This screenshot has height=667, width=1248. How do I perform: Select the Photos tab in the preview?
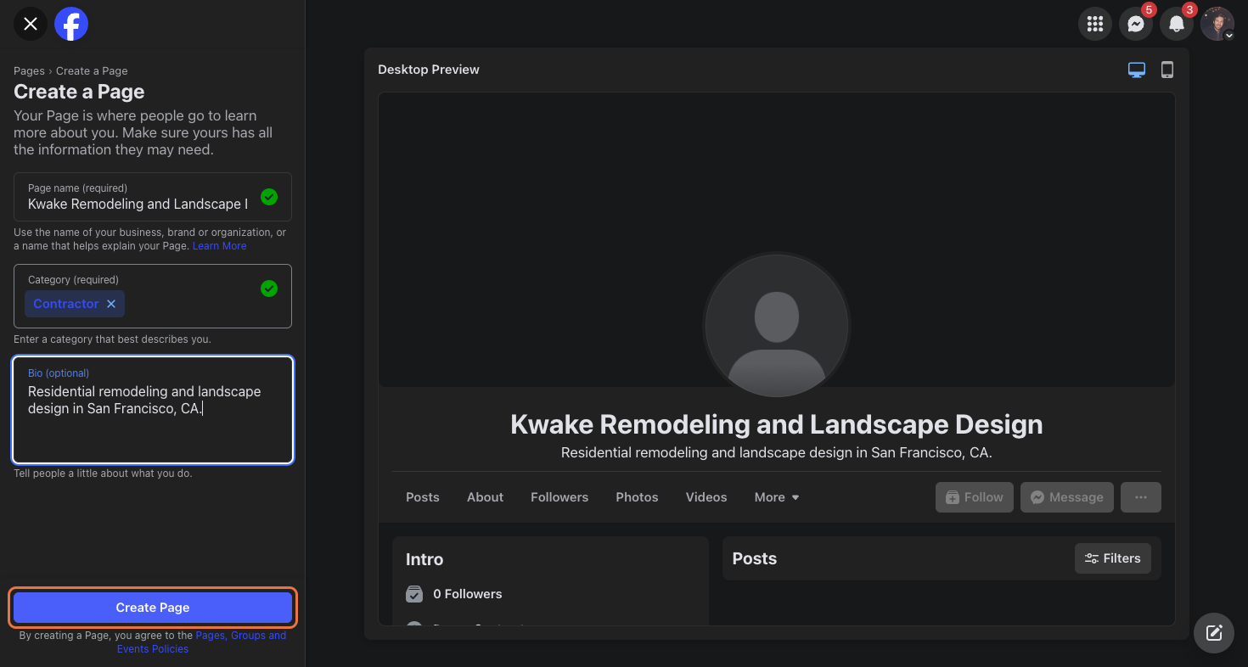click(637, 497)
